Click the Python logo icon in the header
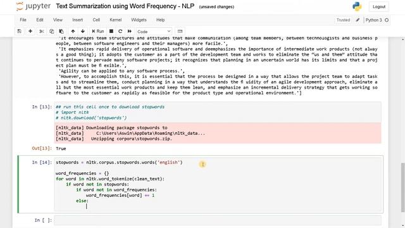The width and height of the screenshot is (405, 228). 357,6
